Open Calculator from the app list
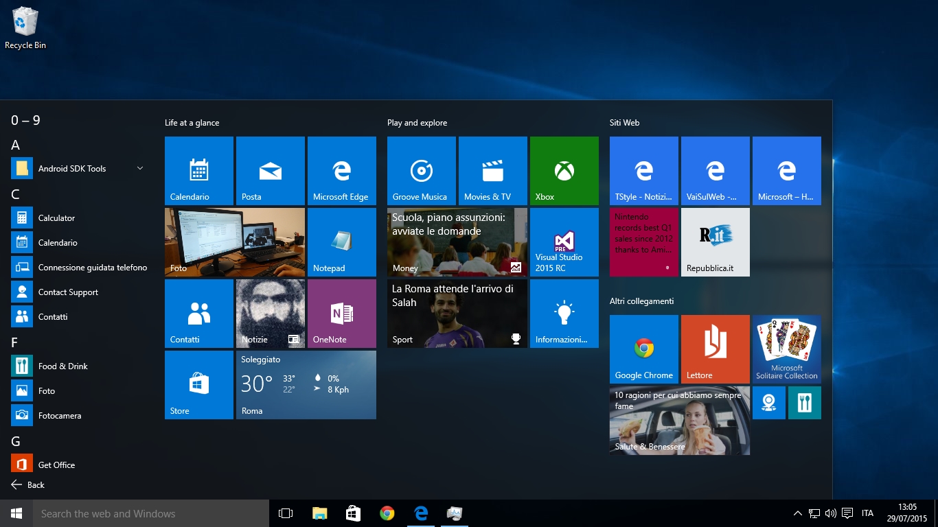The width and height of the screenshot is (938, 527). [x=55, y=218]
